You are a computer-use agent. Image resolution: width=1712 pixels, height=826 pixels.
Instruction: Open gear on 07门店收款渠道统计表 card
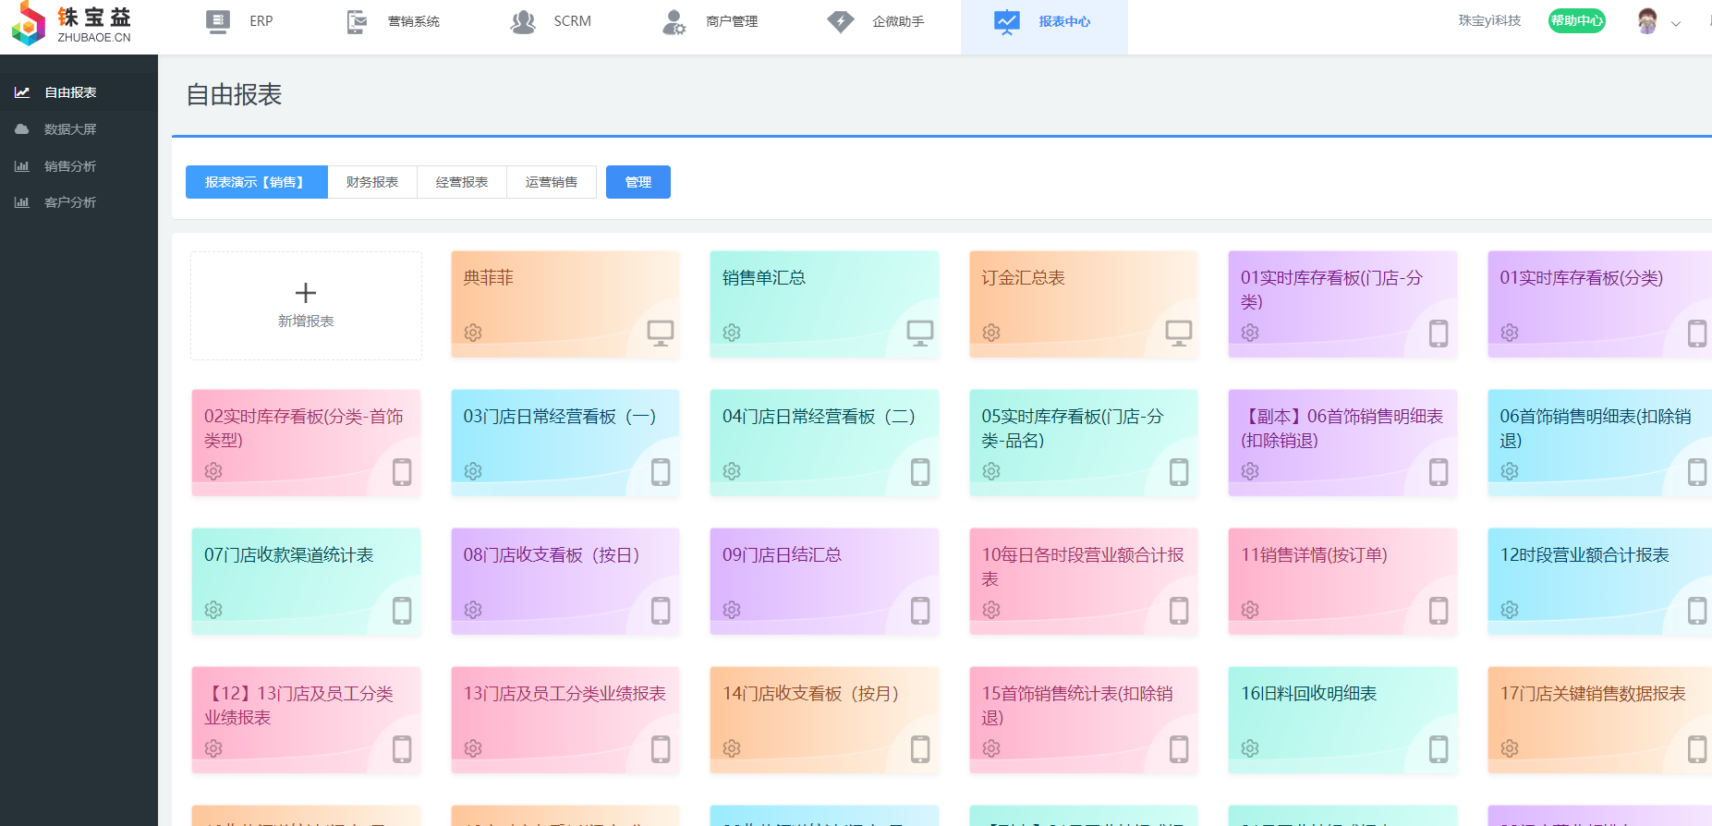click(x=213, y=610)
